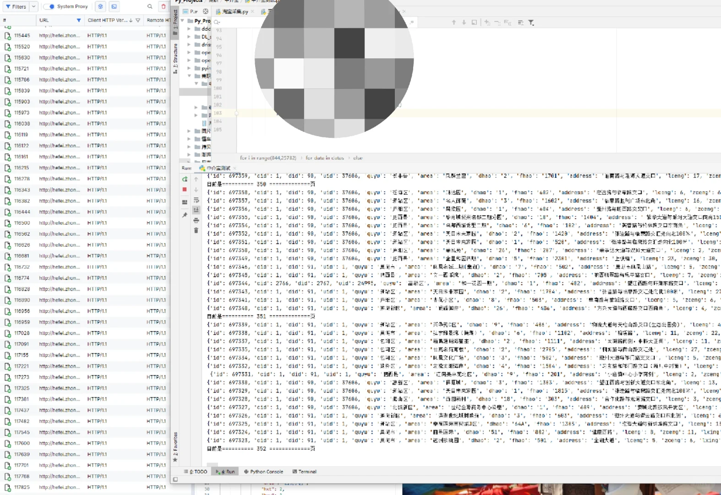Collapse the Py_Pro root folder

point(183,21)
